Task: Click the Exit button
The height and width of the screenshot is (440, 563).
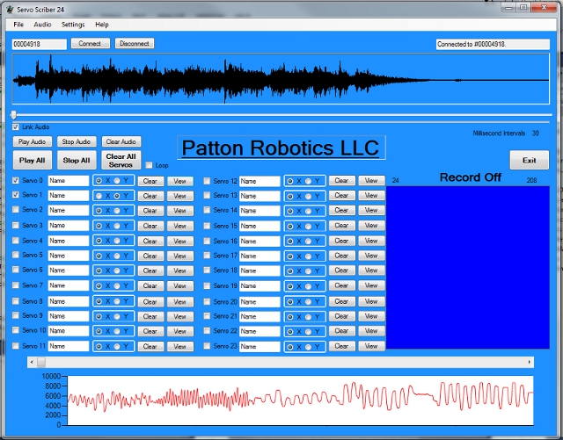Action: pos(530,160)
